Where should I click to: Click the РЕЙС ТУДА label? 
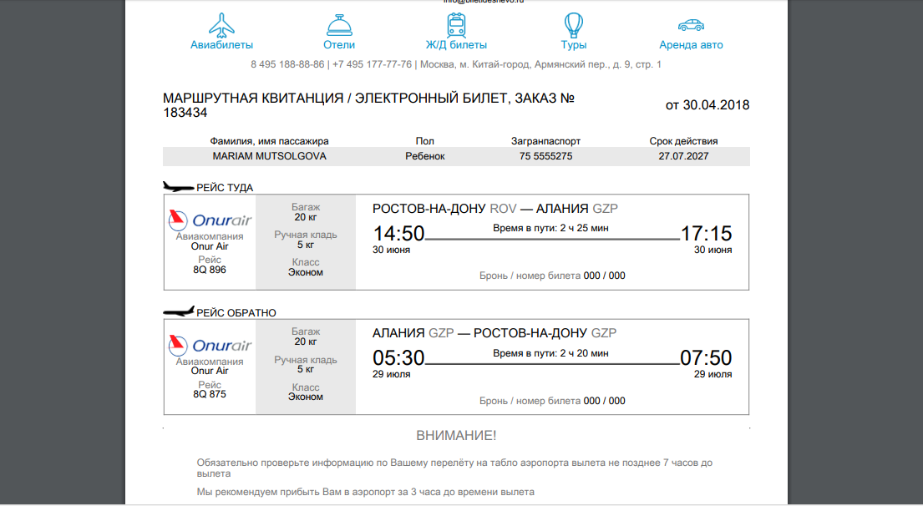225,188
